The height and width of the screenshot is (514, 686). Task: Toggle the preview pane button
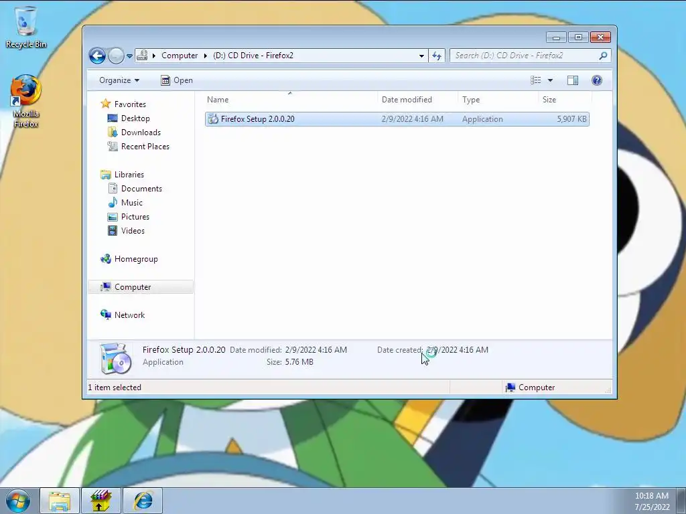[573, 80]
